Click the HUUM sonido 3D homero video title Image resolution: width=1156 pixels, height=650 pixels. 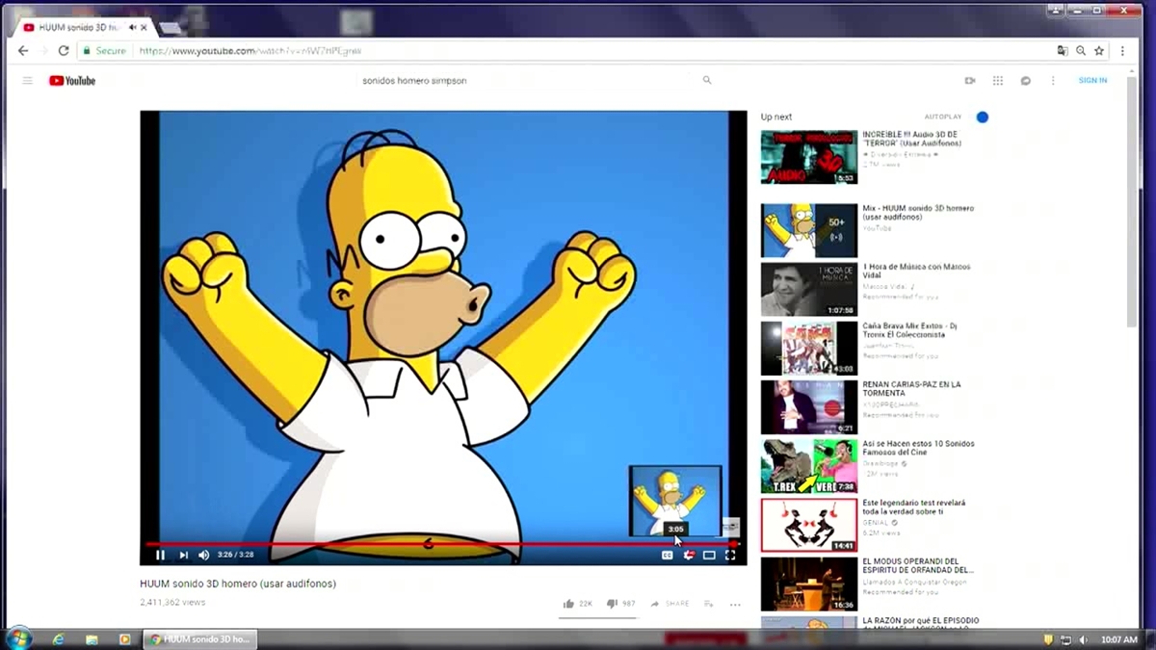(238, 584)
